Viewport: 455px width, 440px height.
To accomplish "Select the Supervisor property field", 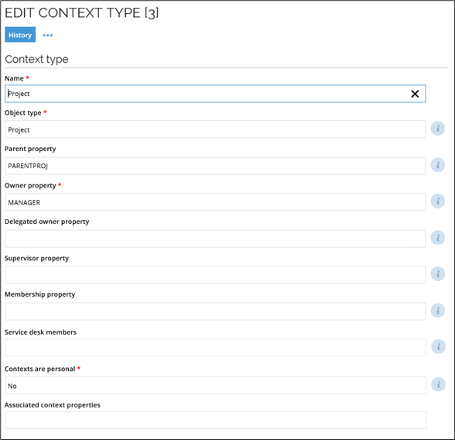I will tap(215, 275).
